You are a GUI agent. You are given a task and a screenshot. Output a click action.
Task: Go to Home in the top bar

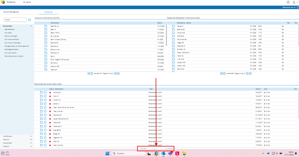tap(27, 2)
